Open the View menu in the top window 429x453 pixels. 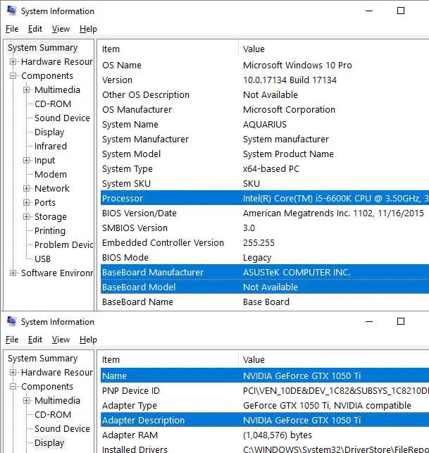pos(61,29)
